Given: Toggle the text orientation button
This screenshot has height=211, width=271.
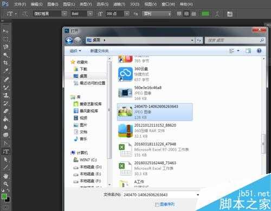Looking at the screenshot, I should click(x=24, y=14).
